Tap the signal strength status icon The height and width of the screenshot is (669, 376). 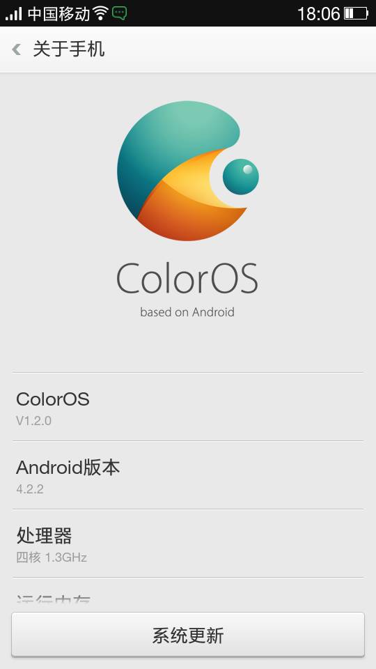click(13, 14)
